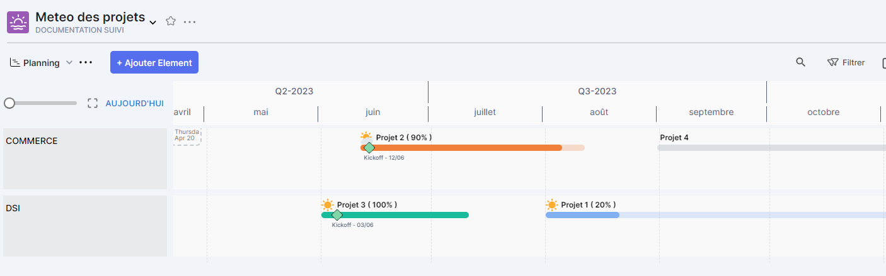Open the board options three-dot menu
The image size is (886, 276).
pyautogui.click(x=190, y=22)
